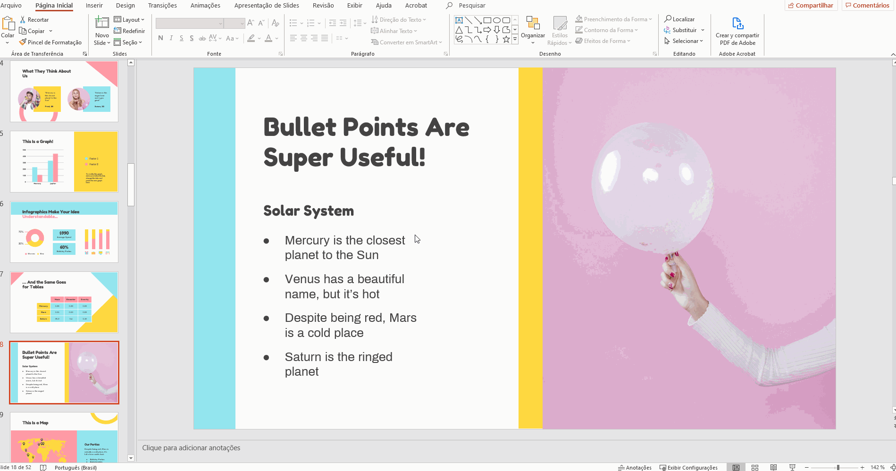Switch to normal view in status bar
The width and height of the screenshot is (896, 471).
(736, 467)
